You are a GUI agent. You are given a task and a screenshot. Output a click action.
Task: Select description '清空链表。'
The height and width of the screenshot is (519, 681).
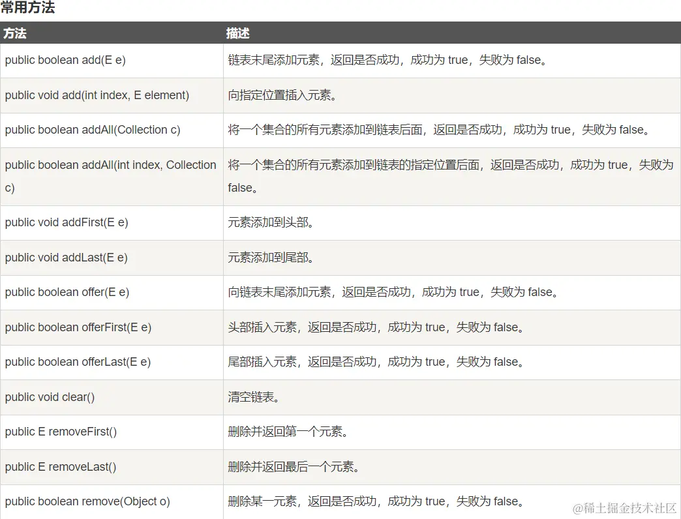coord(254,397)
